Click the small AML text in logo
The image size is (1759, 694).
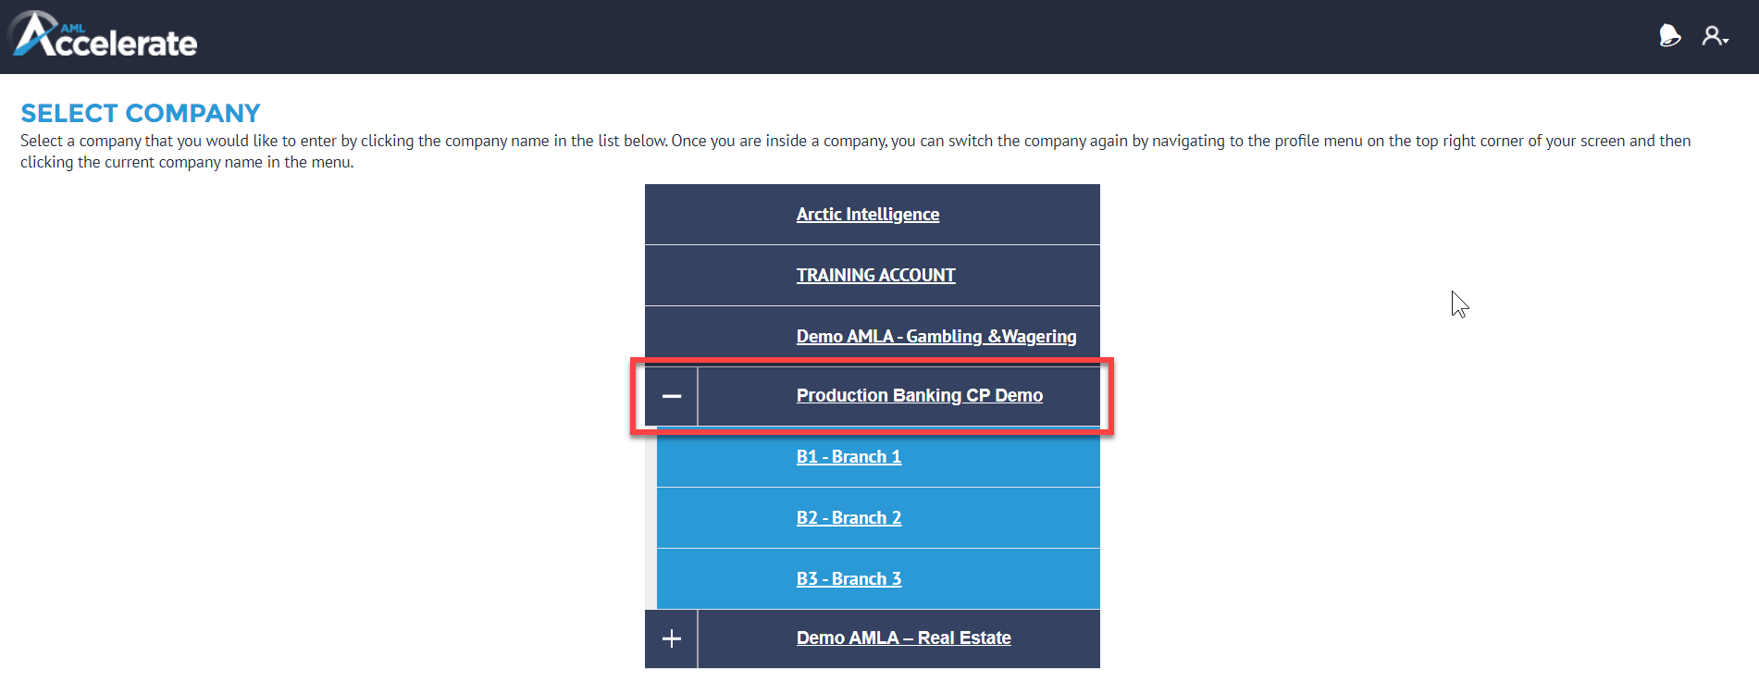(x=72, y=28)
